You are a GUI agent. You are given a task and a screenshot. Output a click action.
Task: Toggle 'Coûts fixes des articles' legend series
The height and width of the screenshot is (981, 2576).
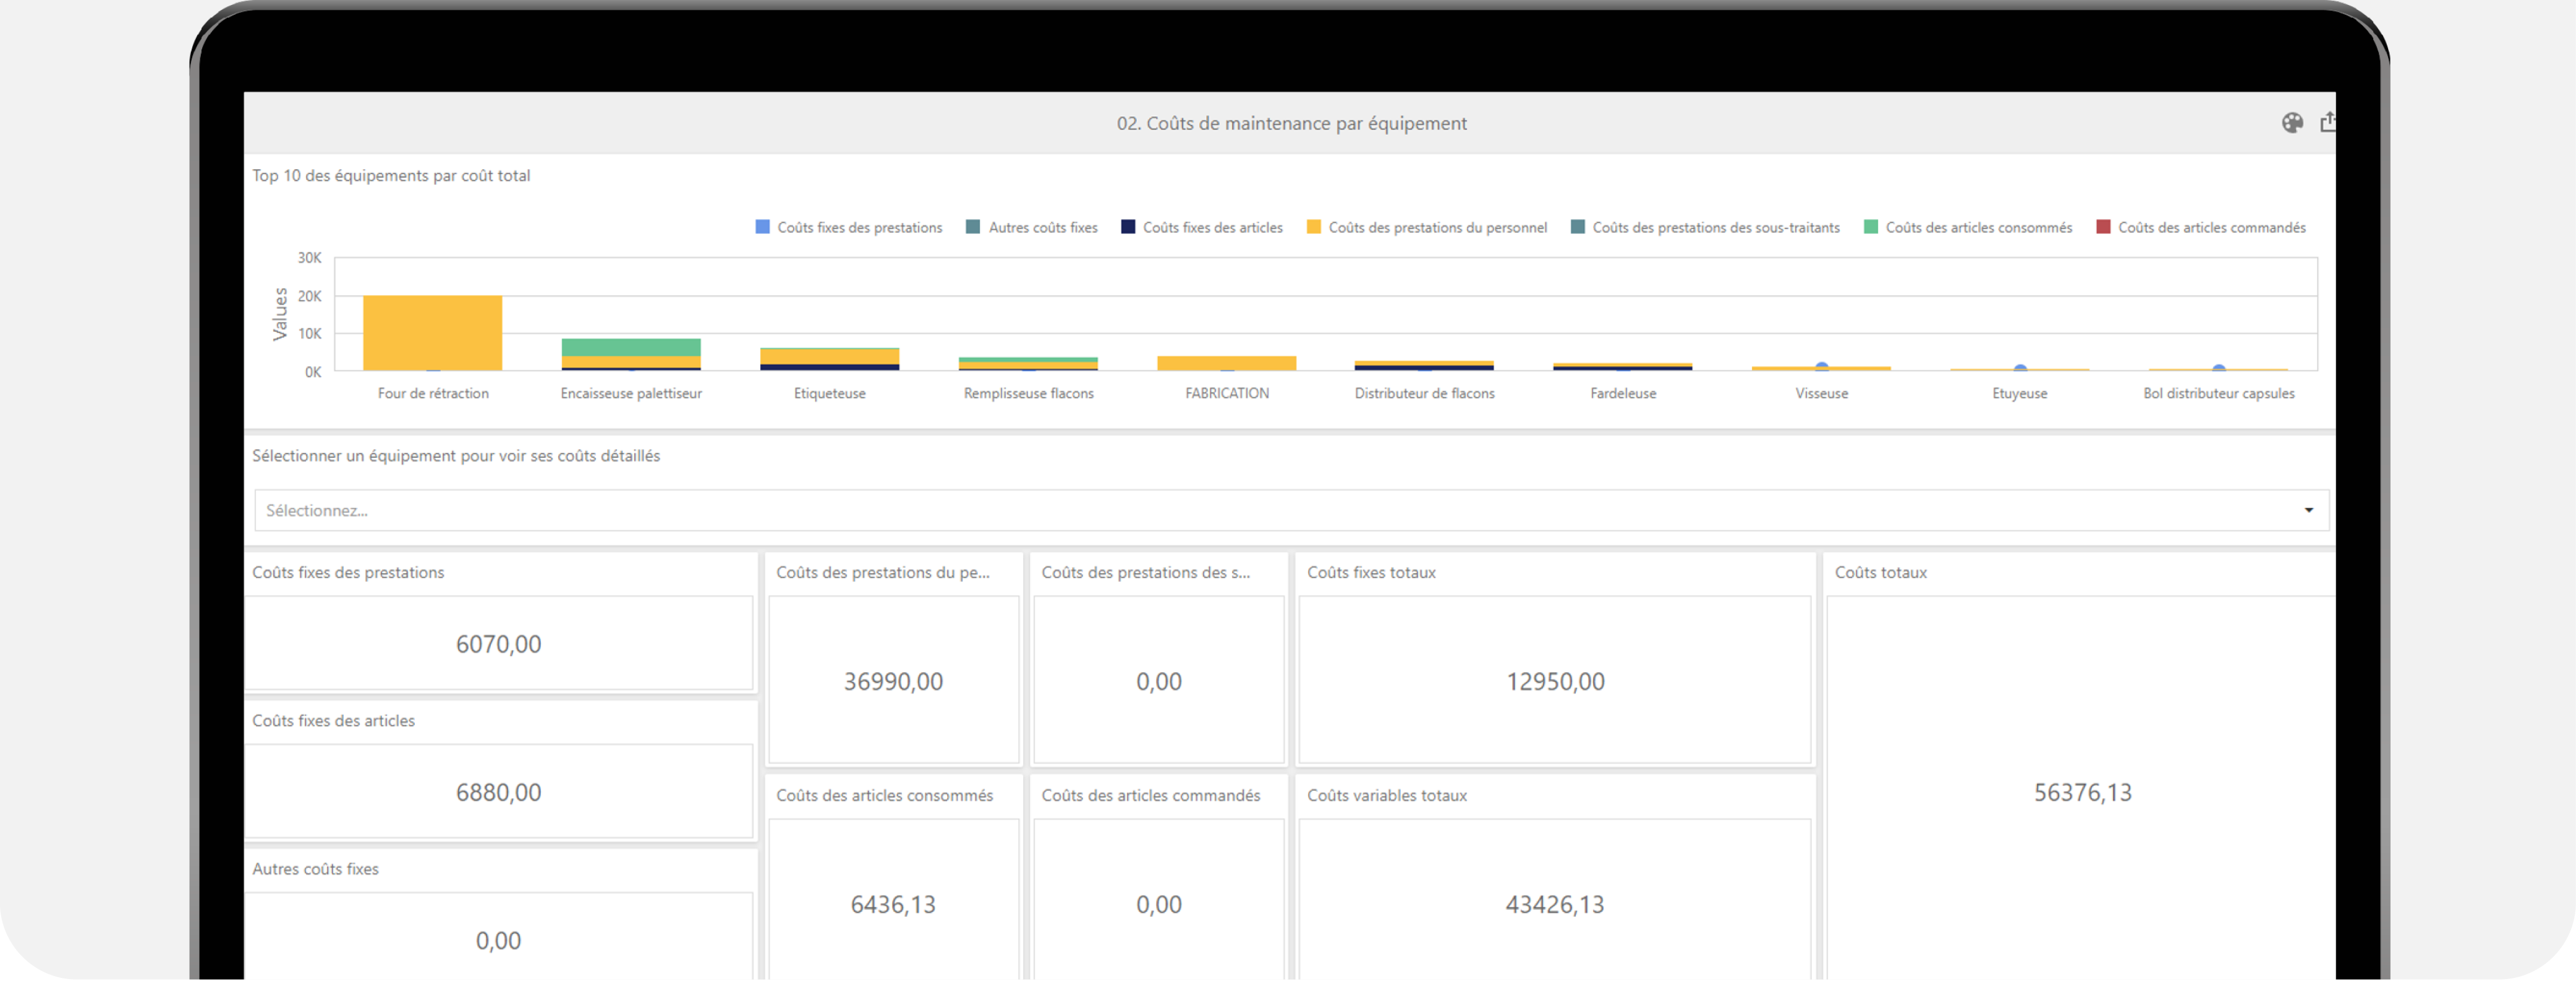coord(1128,228)
